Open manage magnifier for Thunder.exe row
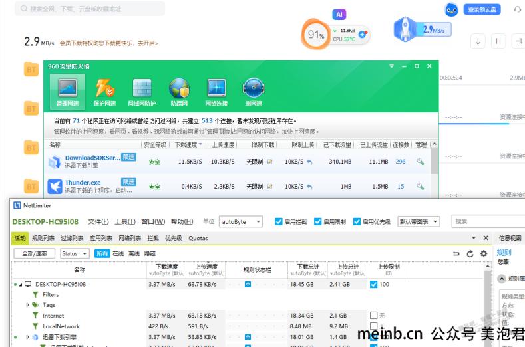The image size is (525, 347). point(421,187)
